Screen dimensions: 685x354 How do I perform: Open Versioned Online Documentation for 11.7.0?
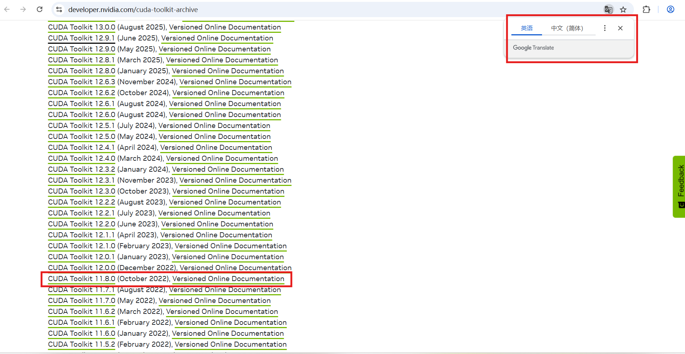(x=215, y=300)
